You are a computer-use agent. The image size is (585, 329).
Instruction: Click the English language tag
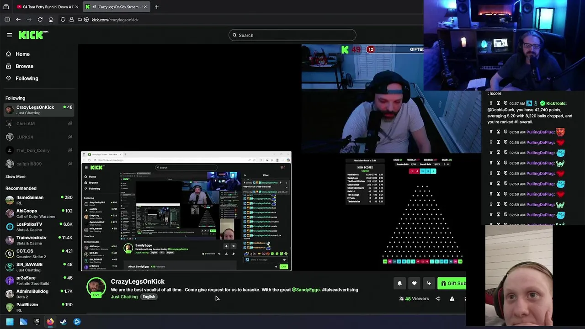pos(149,297)
